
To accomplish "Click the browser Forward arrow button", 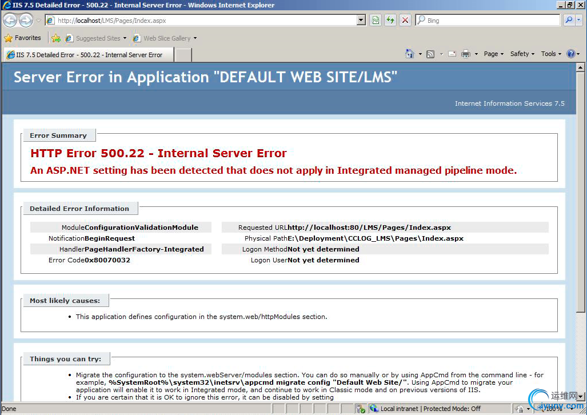I will pyautogui.click(x=26, y=20).
